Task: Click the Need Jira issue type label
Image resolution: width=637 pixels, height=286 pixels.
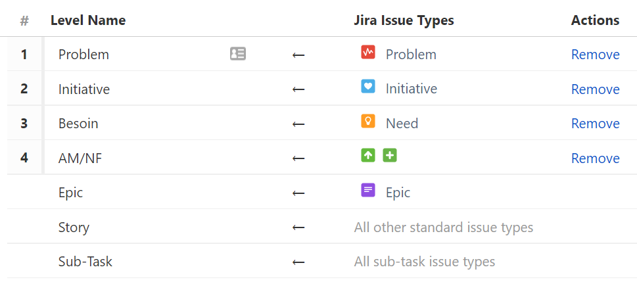Action: pos(402,123)
